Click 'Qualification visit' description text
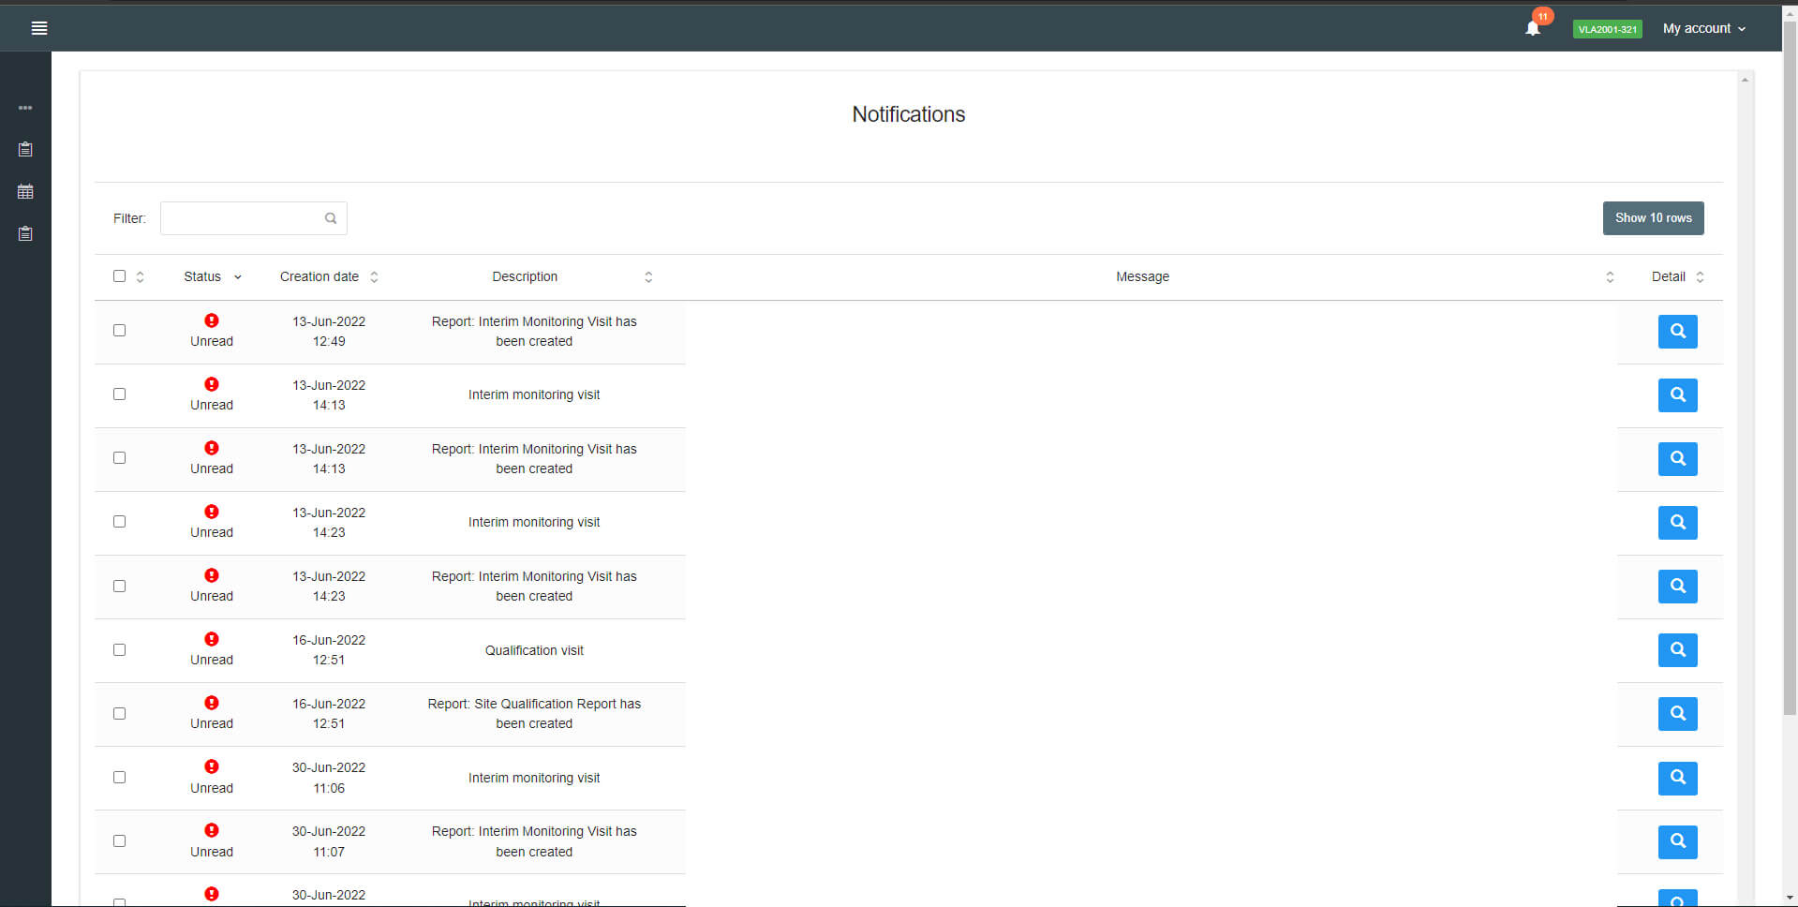This screenshot has height=907, width=1798. coord(534,650)
